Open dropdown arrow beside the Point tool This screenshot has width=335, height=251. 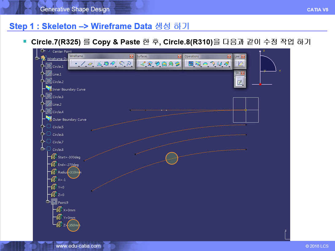coord(79,66)
